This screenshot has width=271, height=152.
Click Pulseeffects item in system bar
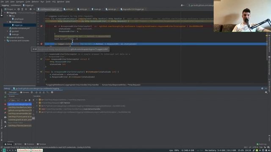(24, 150)
